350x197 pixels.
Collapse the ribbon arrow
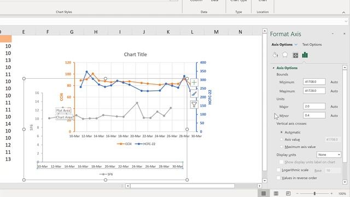pos(344,13)
